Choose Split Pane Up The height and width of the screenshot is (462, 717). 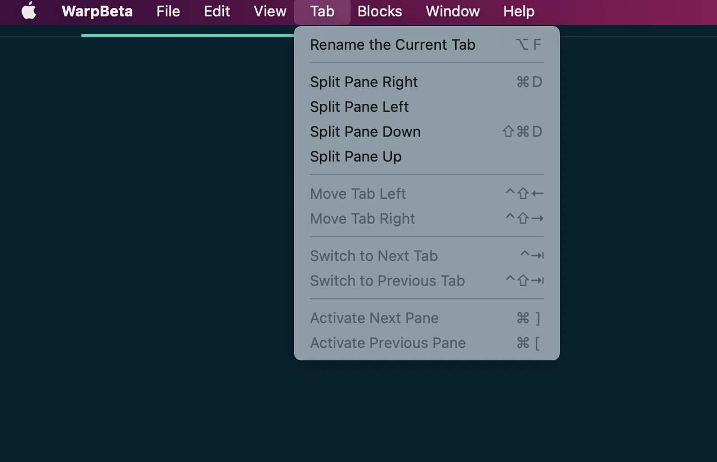pos(356,156)
